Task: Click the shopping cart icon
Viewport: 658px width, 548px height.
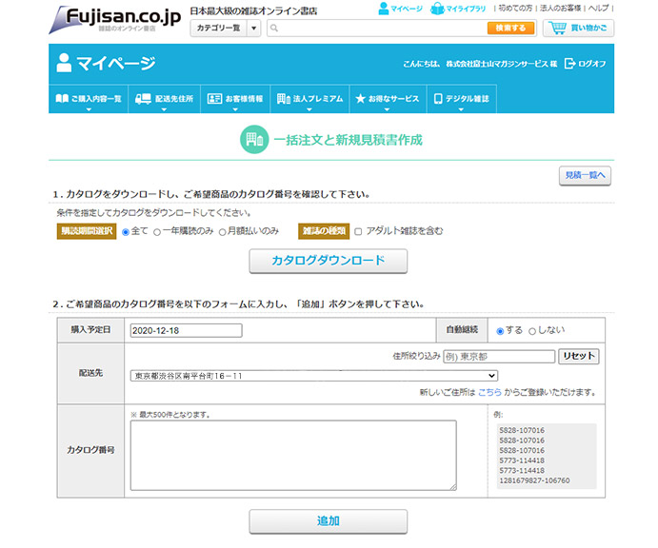Action: [558, 29]
